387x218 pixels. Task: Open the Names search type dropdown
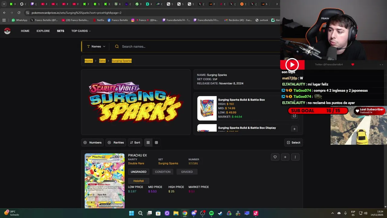96,46
